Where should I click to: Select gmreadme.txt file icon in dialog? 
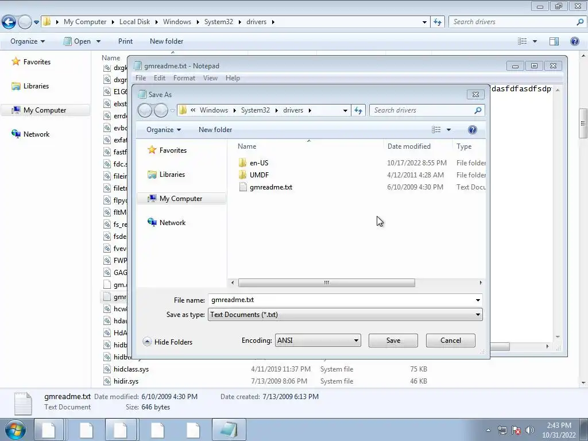(243, 187)
